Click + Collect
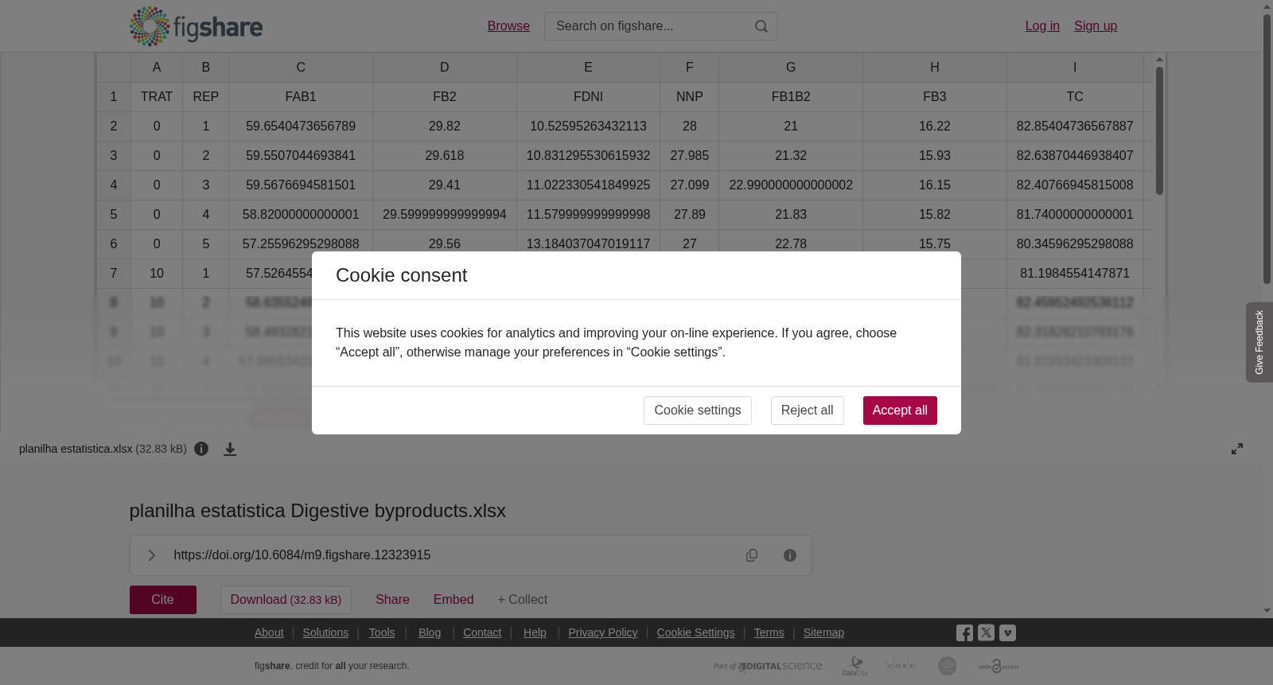The height and width of the screenshot is (685, 1273). tap(523, 600)
